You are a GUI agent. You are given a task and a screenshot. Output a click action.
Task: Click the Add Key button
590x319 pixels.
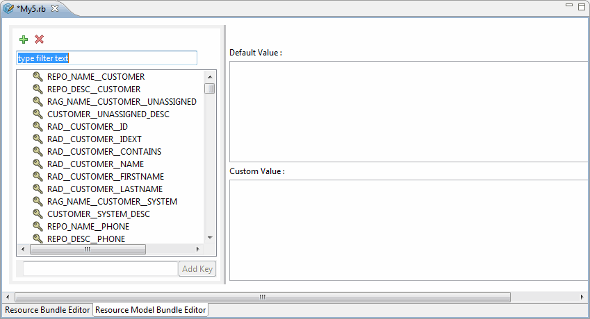197,268
